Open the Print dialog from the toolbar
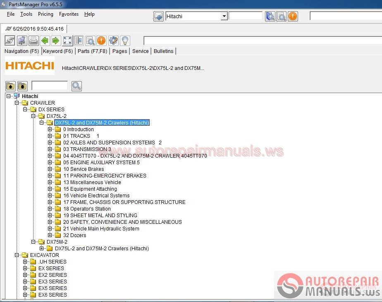Viewport: 382px width, 302px height. click(33, 41)
